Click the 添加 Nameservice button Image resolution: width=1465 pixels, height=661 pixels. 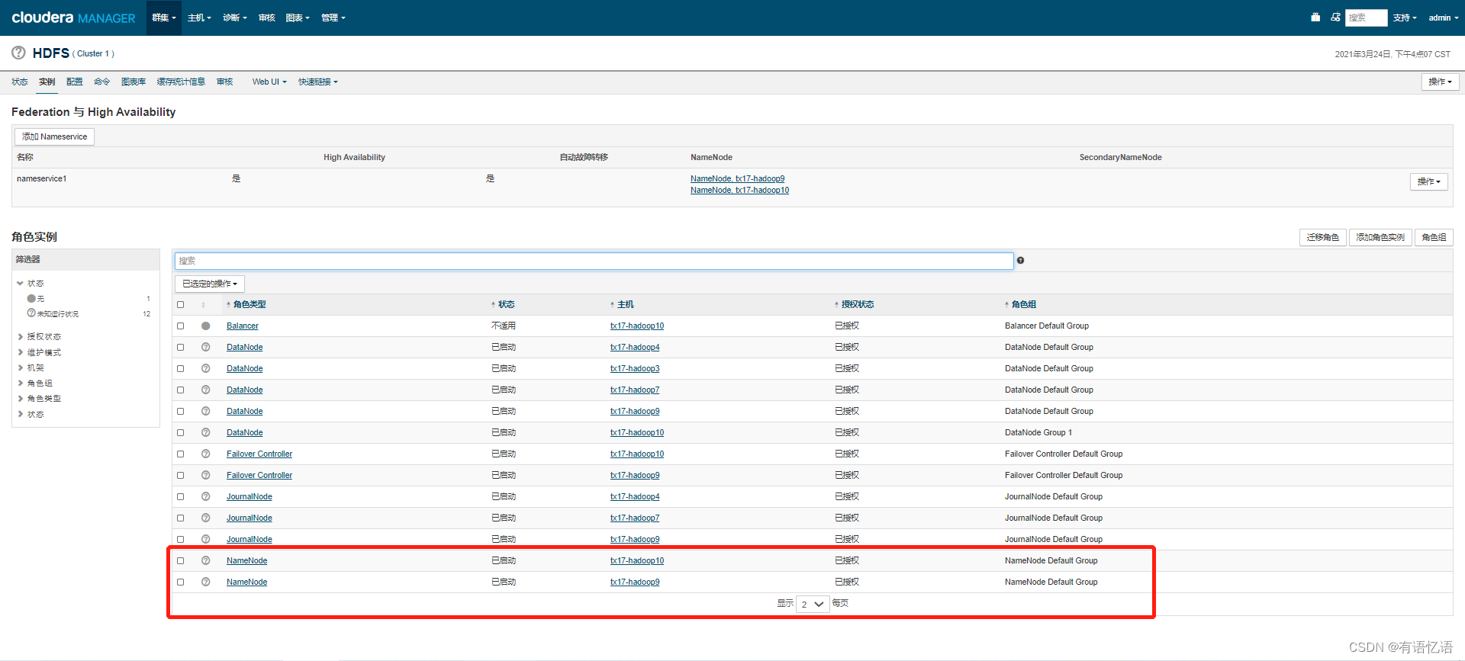click(x=54, y=136)
